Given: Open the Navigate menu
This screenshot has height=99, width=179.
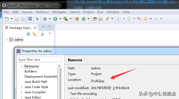Looking at the screenshot, I should [x=59, y=12].
